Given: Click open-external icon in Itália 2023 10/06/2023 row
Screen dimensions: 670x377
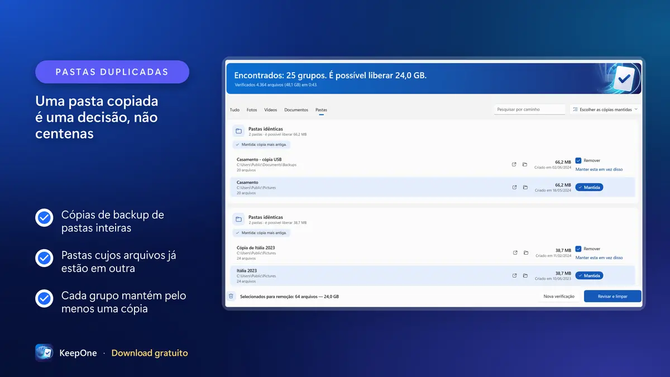Looking at the screenshot, I should coord(515,275).
